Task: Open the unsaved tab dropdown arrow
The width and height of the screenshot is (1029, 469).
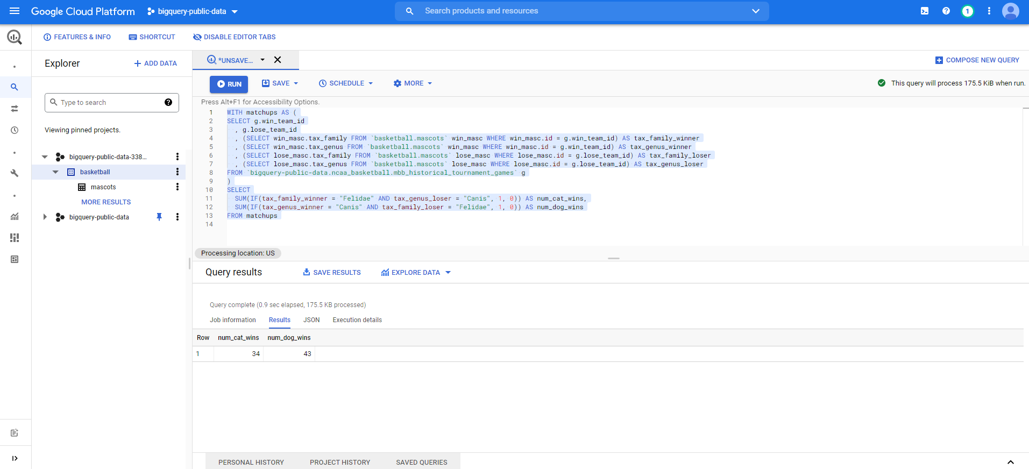Action: pyautogui.click(x=262, y=60)
